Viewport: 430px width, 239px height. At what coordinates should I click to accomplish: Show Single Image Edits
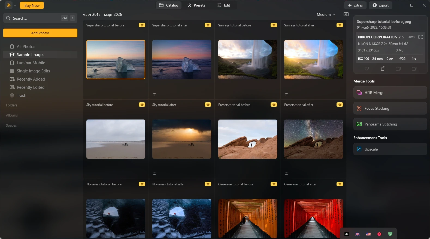pyautogui.click(x=40, y=71)
